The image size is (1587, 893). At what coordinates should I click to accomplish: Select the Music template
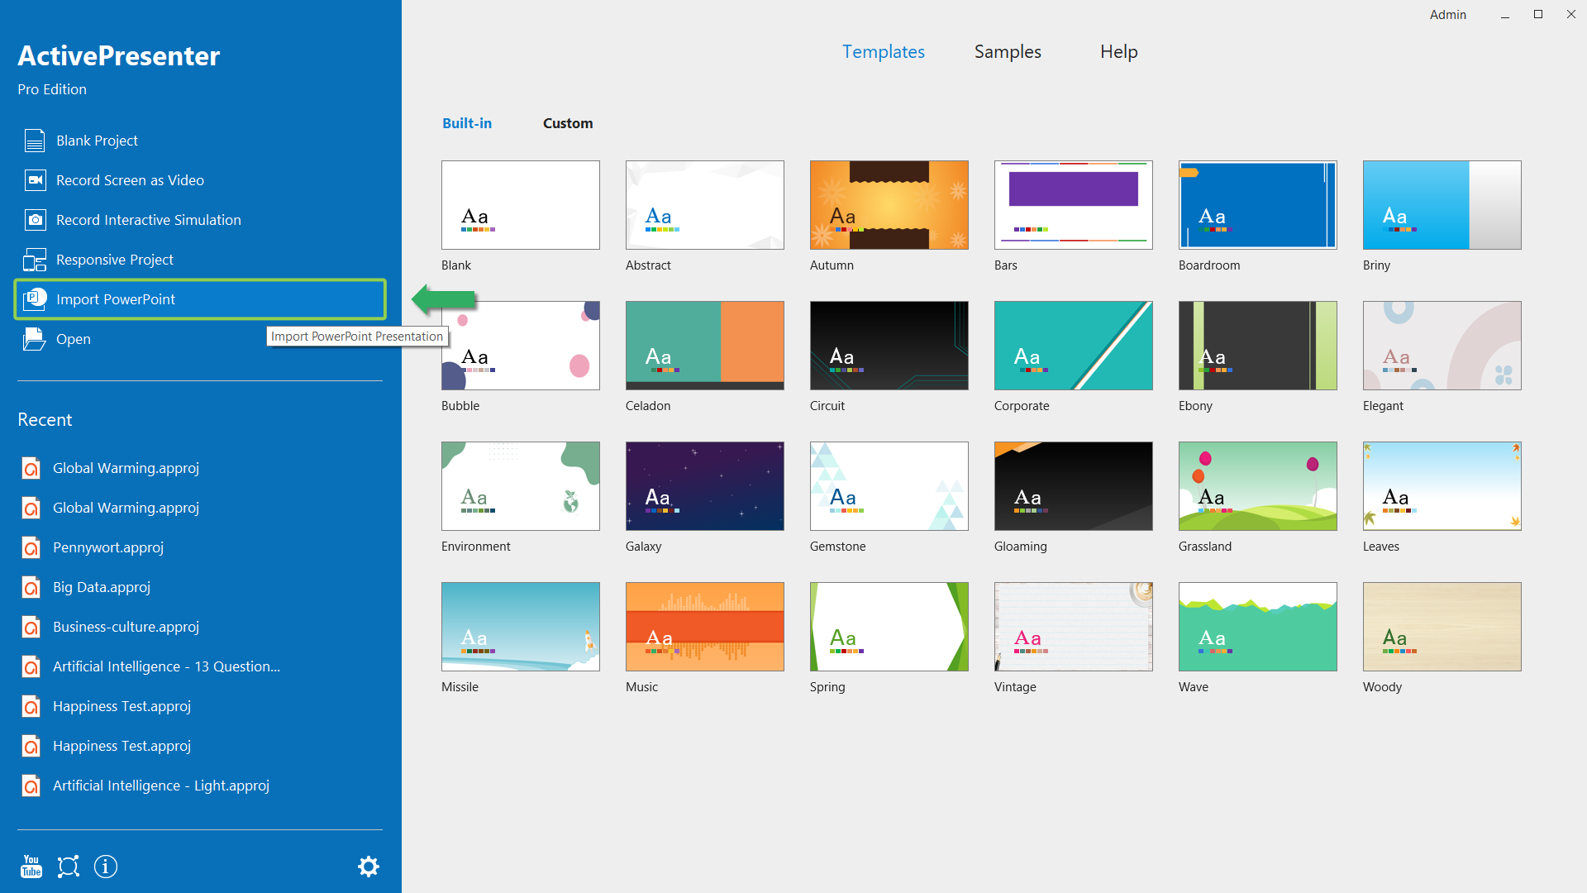[705, 627]
